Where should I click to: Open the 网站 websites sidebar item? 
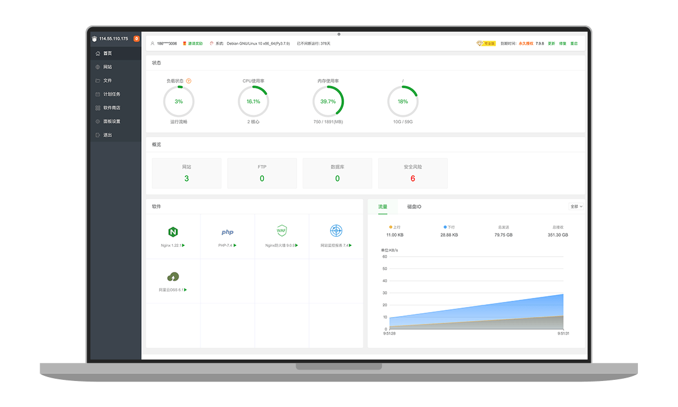point(116,67)
